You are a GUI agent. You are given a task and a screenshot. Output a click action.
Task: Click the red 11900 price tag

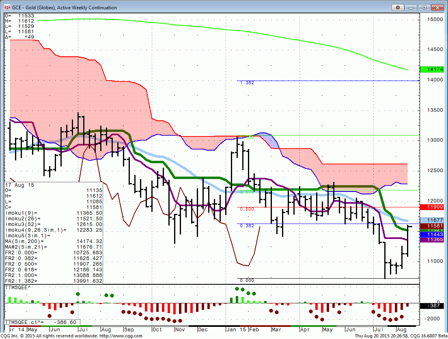pos(432,207)
